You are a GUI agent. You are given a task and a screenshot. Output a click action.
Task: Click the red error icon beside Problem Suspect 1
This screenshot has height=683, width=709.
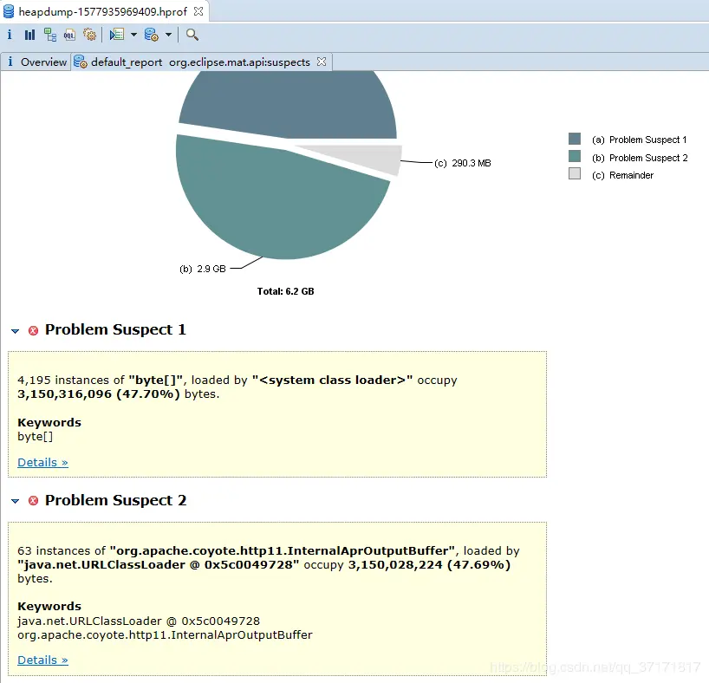[x=33, y=330]
